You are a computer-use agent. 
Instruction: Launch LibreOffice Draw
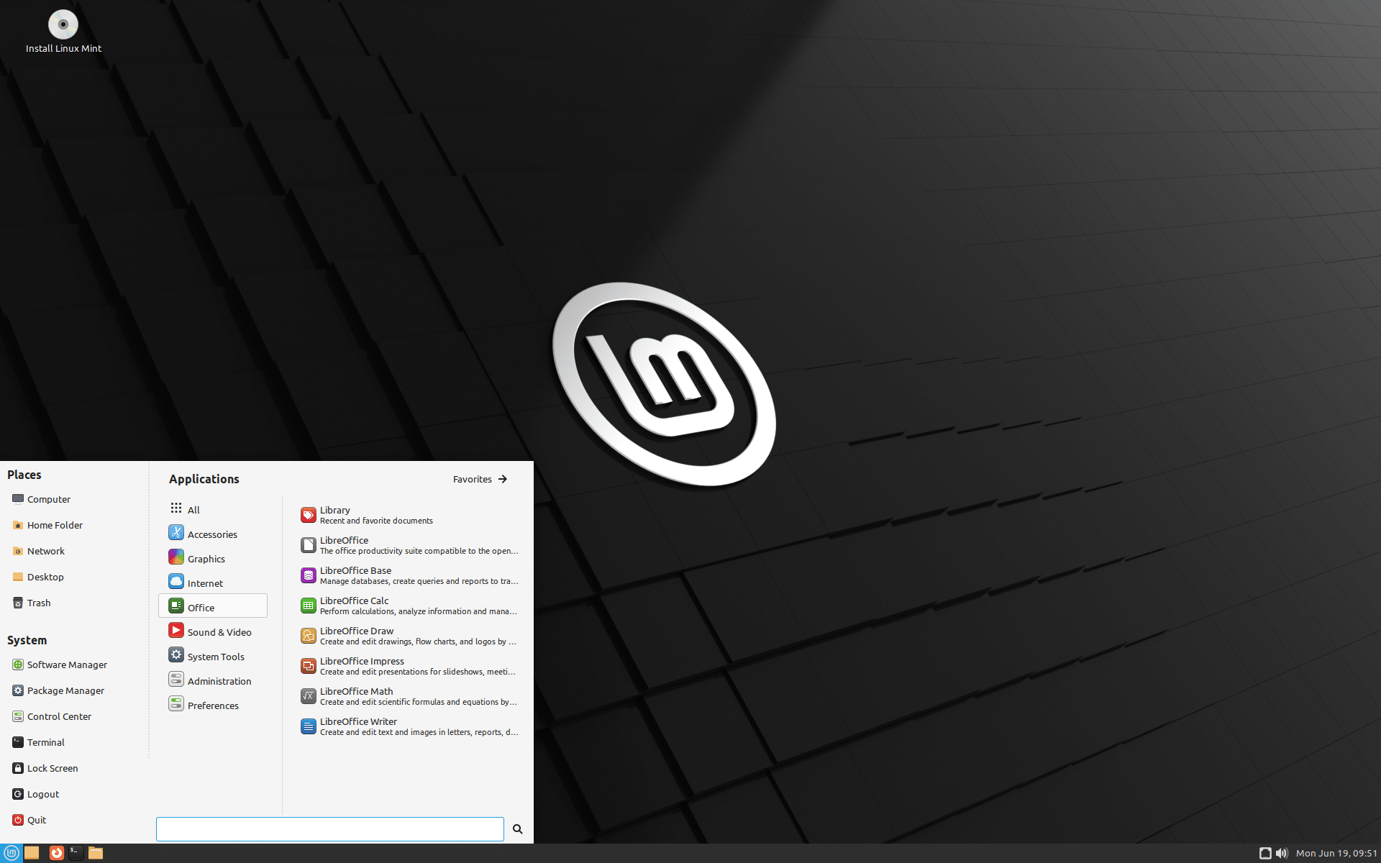point(357,635)
